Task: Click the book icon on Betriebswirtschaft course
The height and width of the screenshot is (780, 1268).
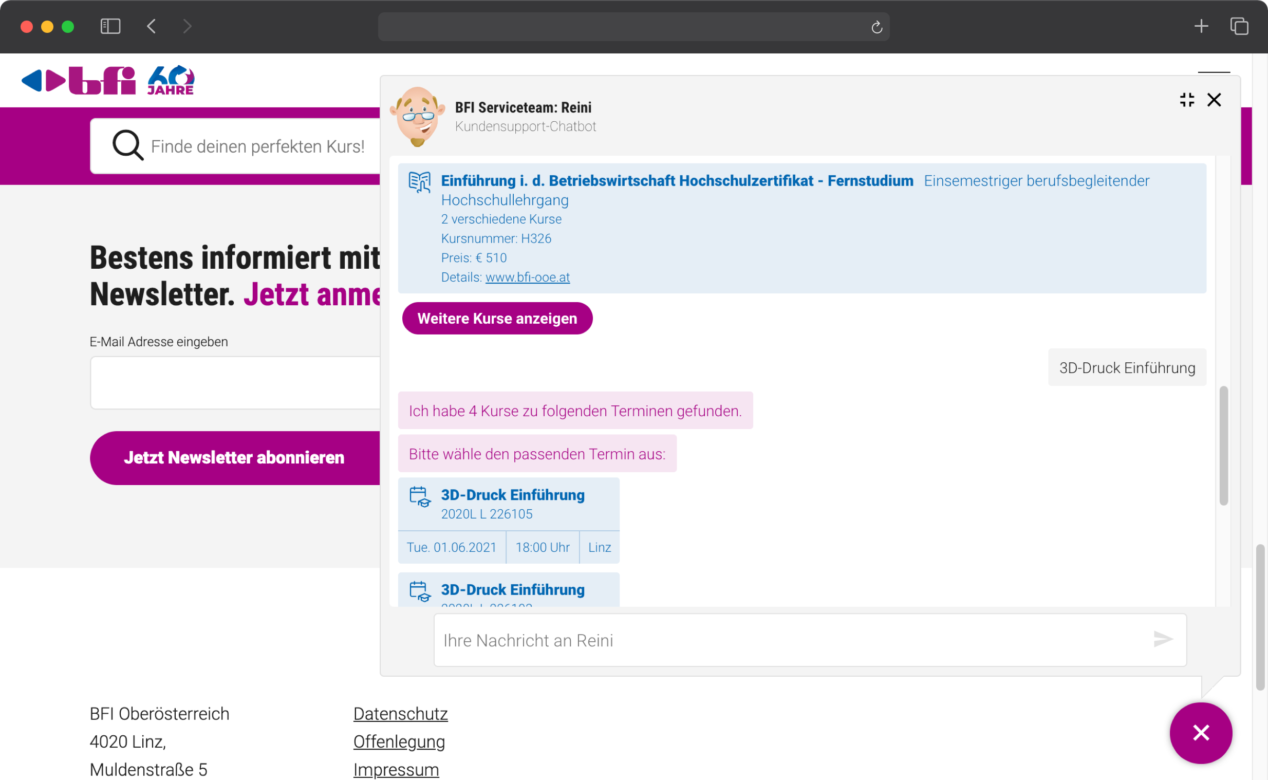Action: 419,182
